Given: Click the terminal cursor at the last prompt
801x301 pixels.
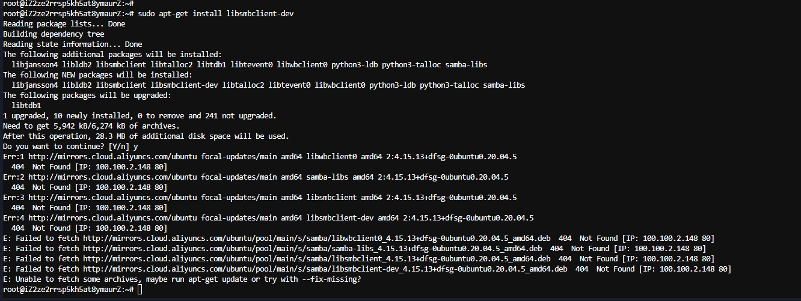Looking at the screenshot, I should point(140,290).
